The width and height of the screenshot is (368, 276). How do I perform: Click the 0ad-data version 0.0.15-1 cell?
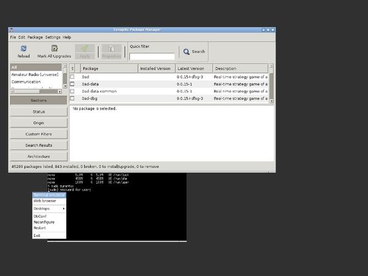tap(184, 84)
